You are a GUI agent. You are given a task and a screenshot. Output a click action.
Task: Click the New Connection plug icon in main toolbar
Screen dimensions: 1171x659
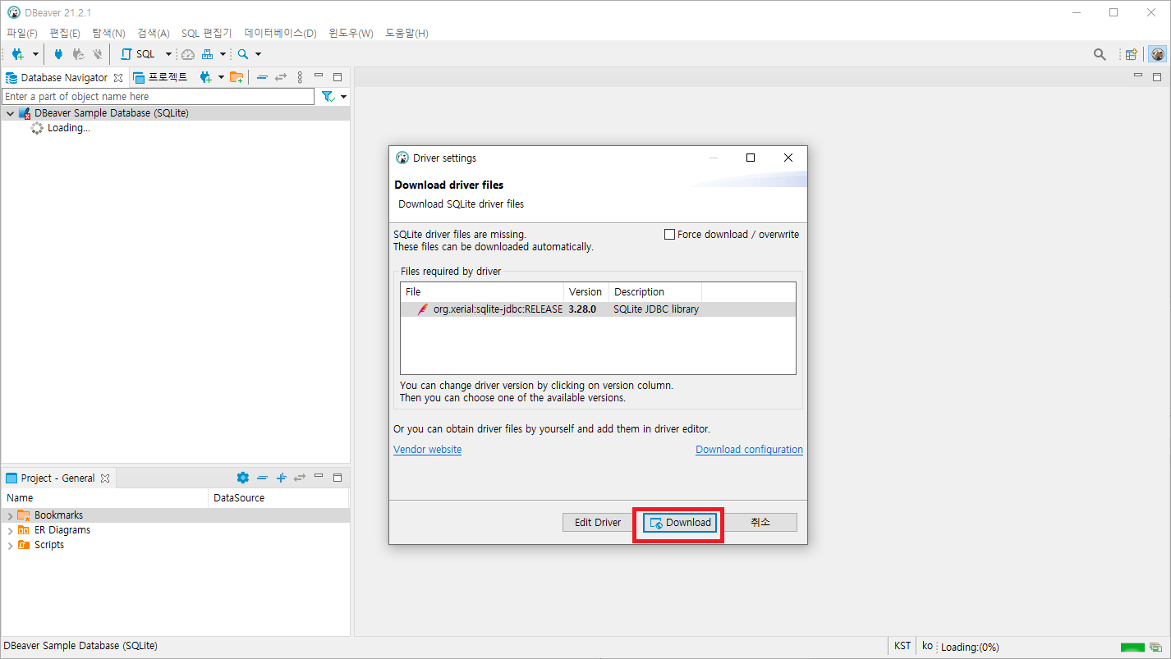[x=18, y=54]
